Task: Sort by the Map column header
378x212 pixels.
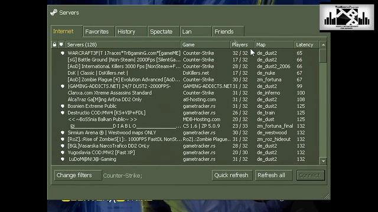Action: (275, 45)
